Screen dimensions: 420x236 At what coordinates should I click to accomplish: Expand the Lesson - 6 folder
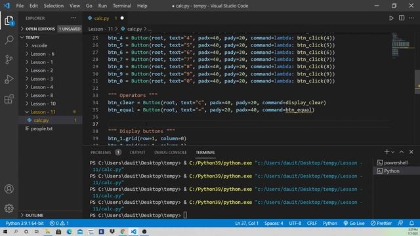(27, 54)
